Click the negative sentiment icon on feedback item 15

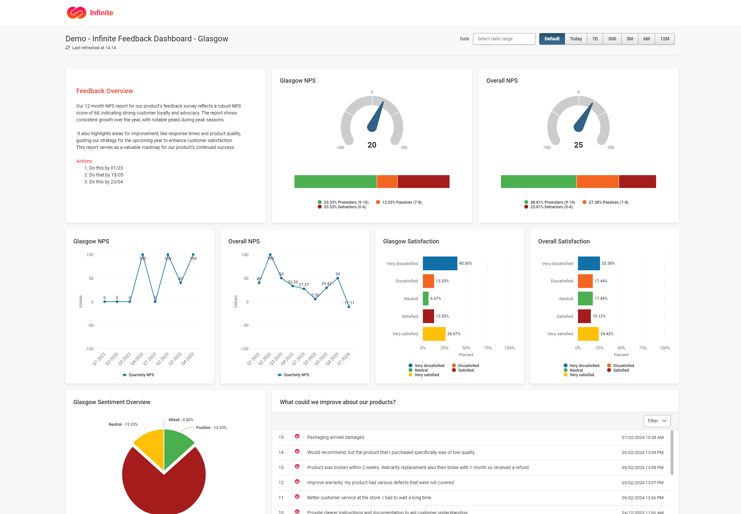(x=297, y=437)
